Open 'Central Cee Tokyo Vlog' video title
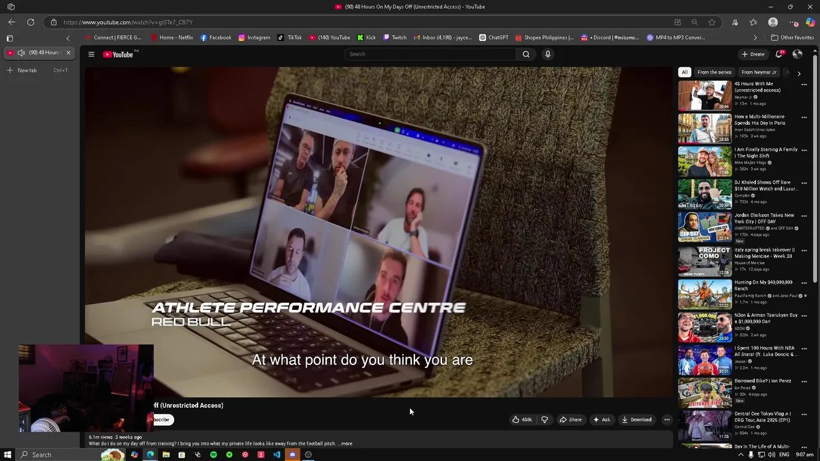This screenshot has height=461, width=820. click(x=762, y=417)
